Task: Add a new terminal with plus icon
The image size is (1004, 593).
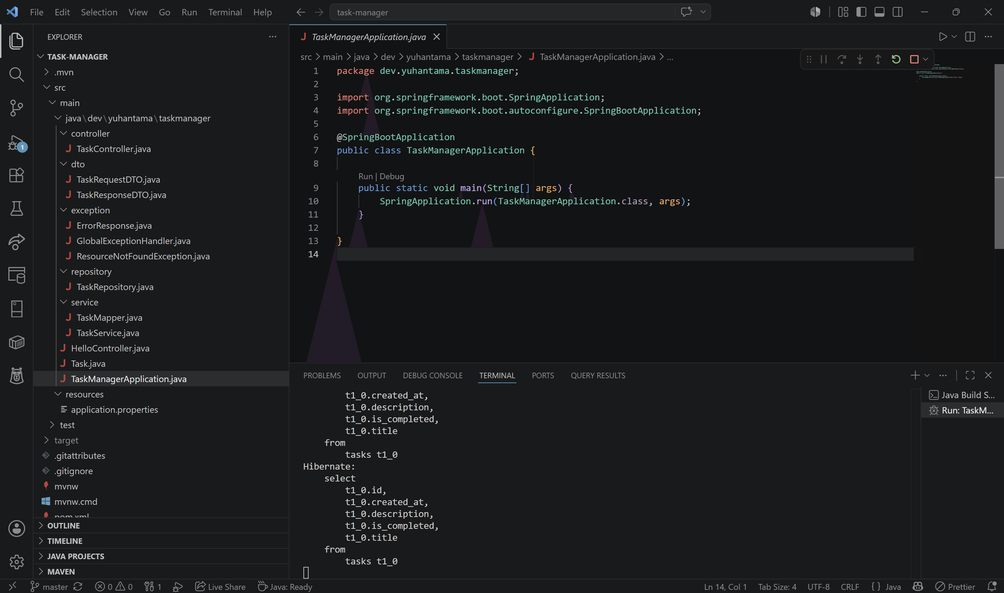Action: click(x=915, y=375)
